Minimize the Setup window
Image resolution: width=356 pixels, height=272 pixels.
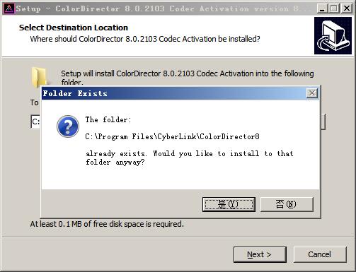[322, 8]
